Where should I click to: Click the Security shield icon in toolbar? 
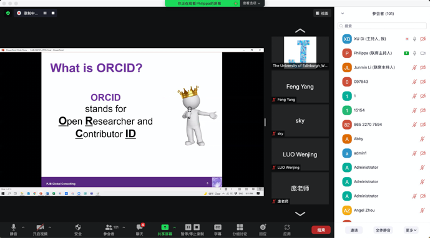78,227
